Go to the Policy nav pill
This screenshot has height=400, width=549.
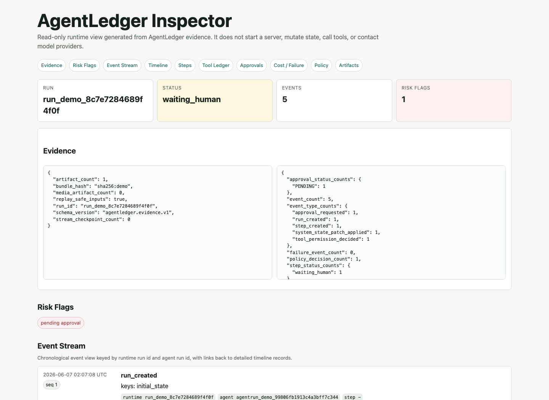point(321,65)
